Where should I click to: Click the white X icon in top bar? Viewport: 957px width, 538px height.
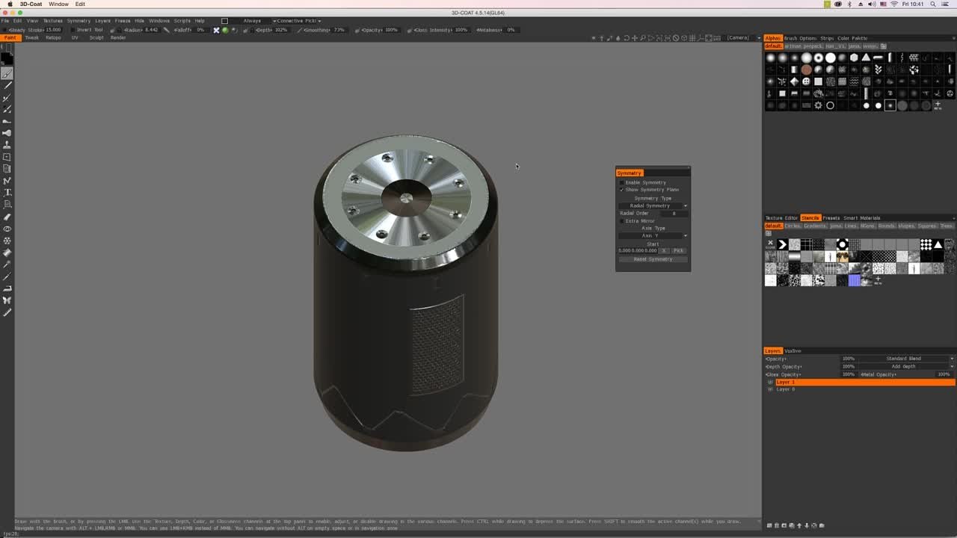(x=216, y=30)
